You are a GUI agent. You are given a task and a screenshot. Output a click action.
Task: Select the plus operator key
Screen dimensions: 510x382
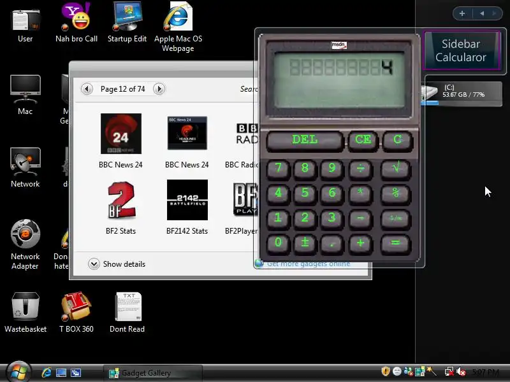pos(360,244)
